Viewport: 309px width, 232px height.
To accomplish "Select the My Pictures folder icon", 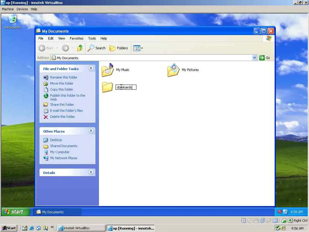I will (174, 70).
